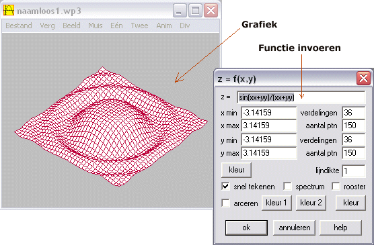This screenshot has height=245, width=374.
Task: Close the z = f(x,y) dialog
Action: pyautogui.click(x=363, y=78)
